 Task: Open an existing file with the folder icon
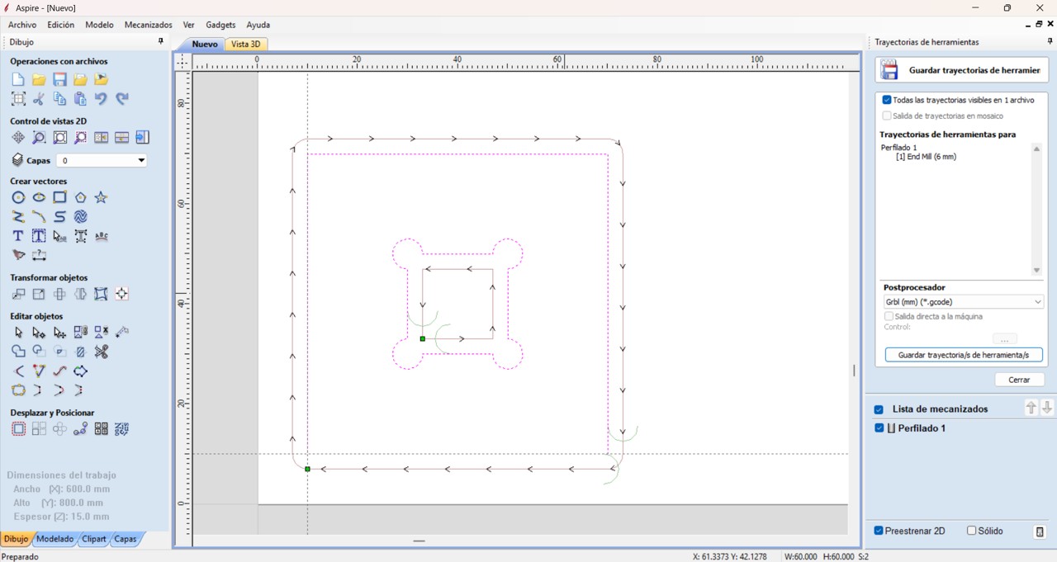click(x=39, y=79)
